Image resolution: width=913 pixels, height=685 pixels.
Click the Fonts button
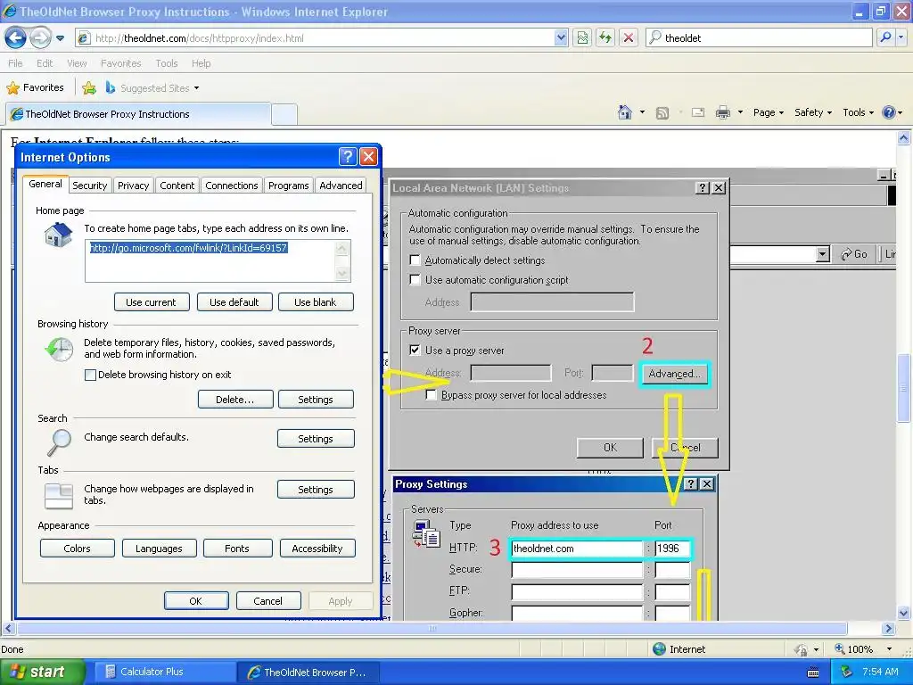tap(236, 549)
